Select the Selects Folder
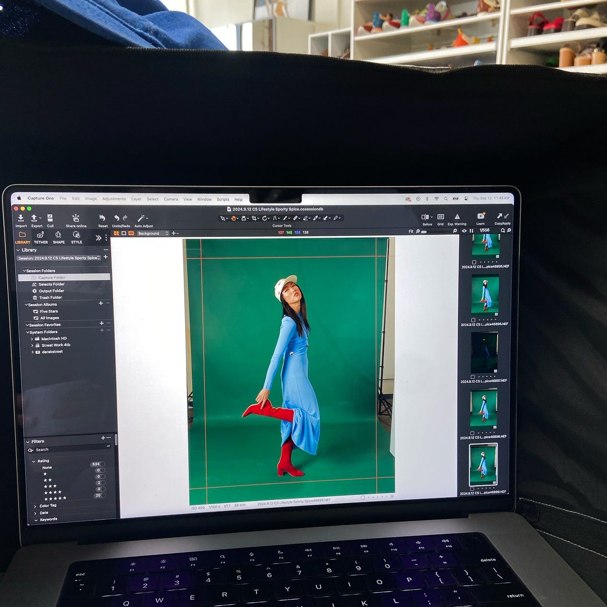 pos(51,284)
